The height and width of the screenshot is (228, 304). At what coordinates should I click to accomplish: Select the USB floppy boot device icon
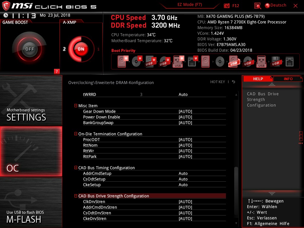[x=275, y=61]
